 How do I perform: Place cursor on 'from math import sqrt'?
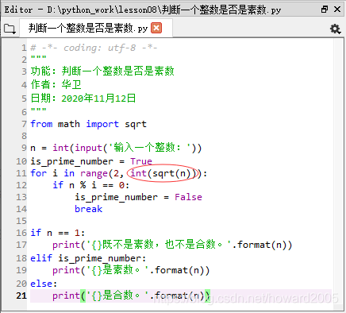point(88,124)
